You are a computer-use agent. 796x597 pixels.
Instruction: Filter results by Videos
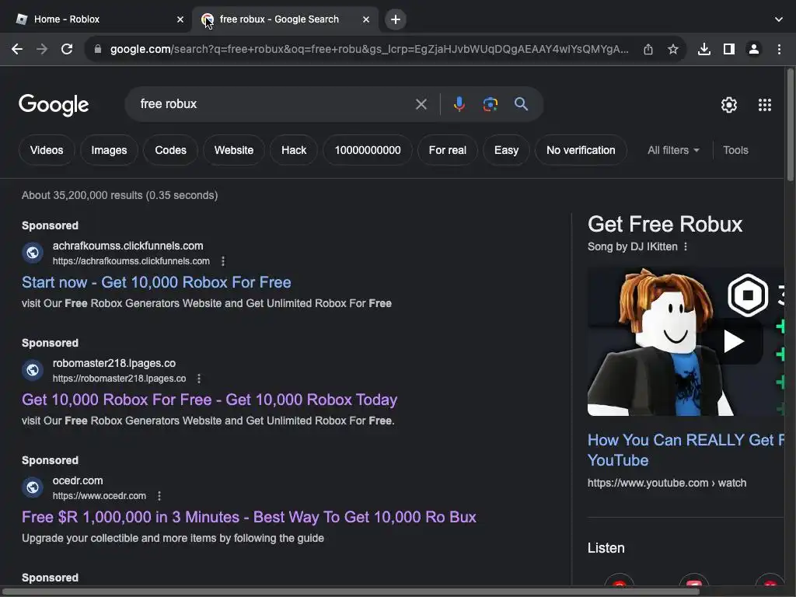pyautogui.click(x=47, y=150)
